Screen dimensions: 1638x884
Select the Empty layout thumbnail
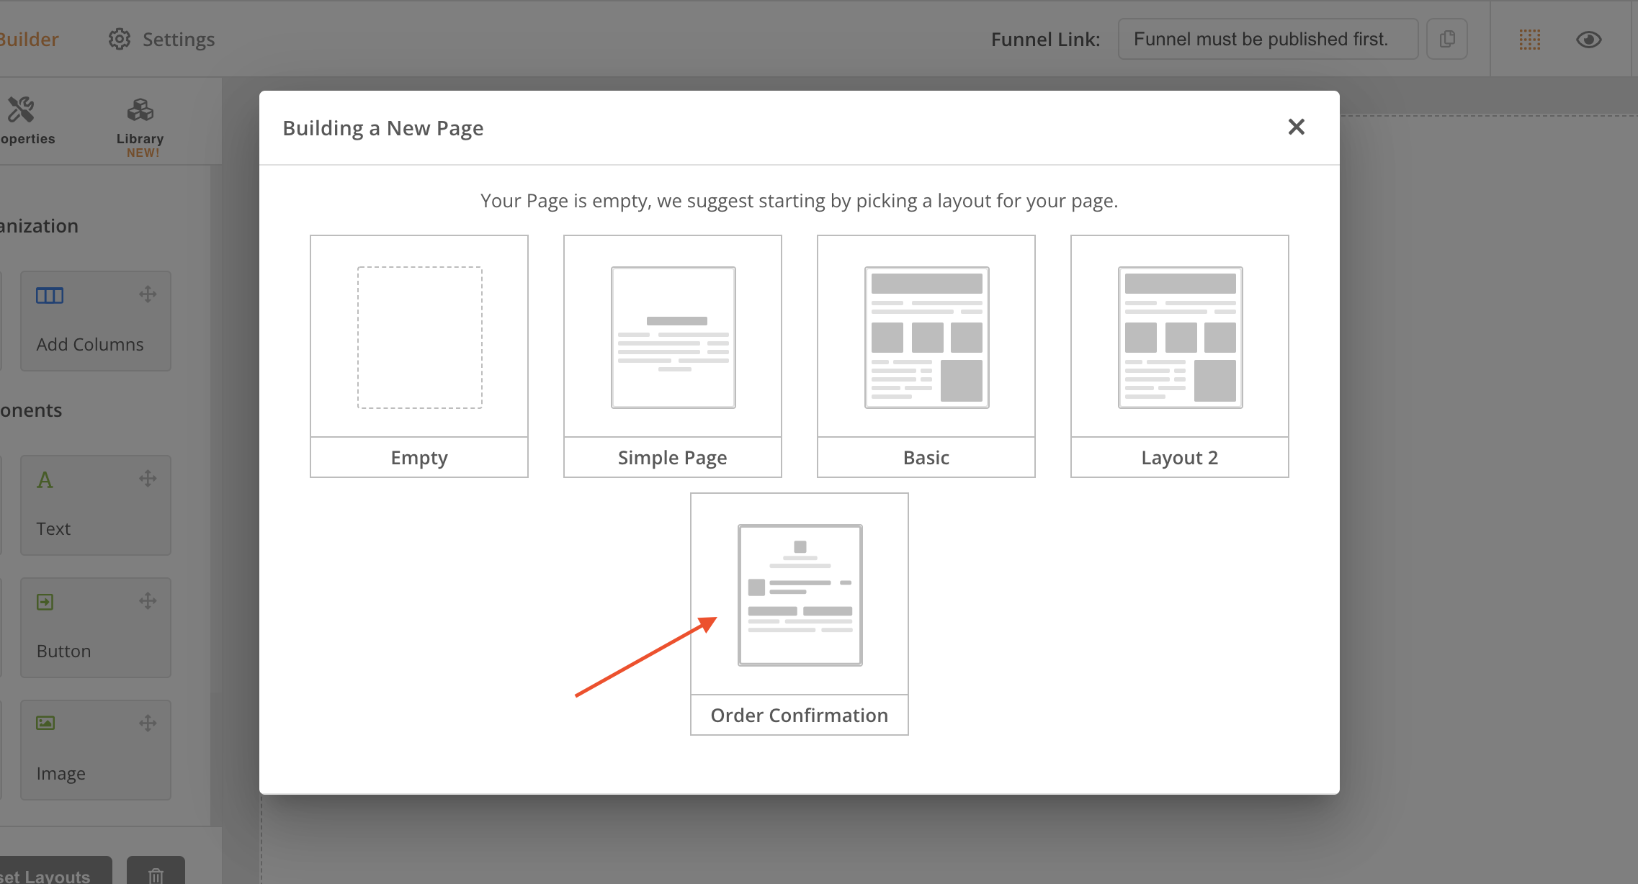tap(419, 337)
